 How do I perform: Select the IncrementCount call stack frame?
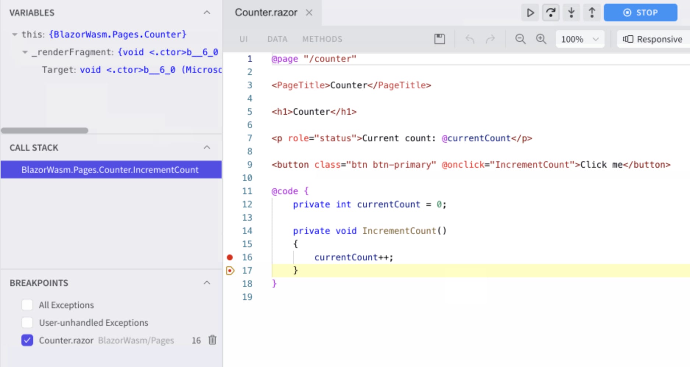(110, 170)
